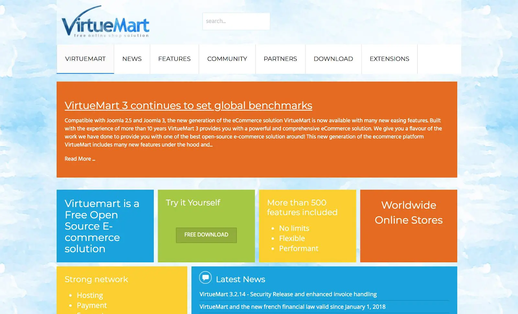Screen dimensions: 518x314
Task: Click the 'Flexible' bullet item
Action: [292, 238]
